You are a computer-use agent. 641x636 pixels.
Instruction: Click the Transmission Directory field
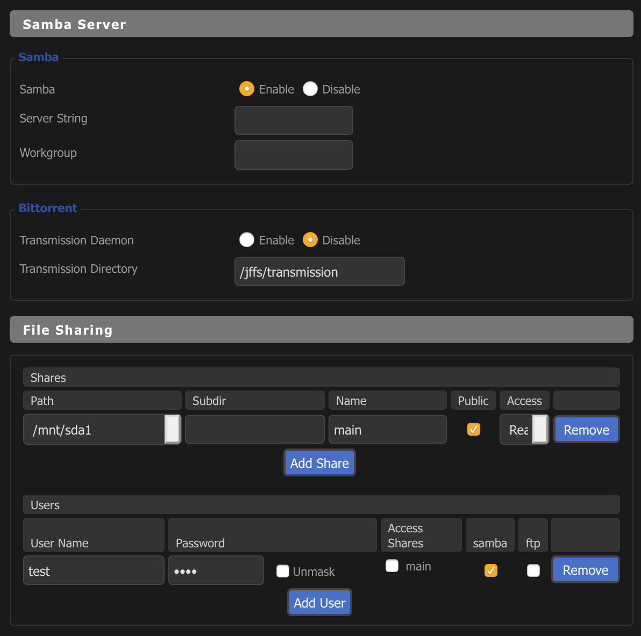(319, 272)
